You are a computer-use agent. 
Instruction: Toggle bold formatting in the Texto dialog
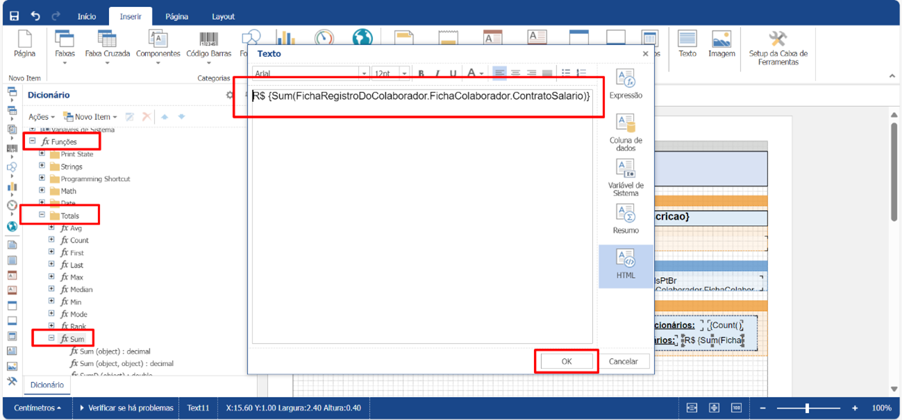pos(421,73)
